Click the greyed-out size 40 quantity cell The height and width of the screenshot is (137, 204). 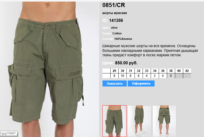pos(179,76)
